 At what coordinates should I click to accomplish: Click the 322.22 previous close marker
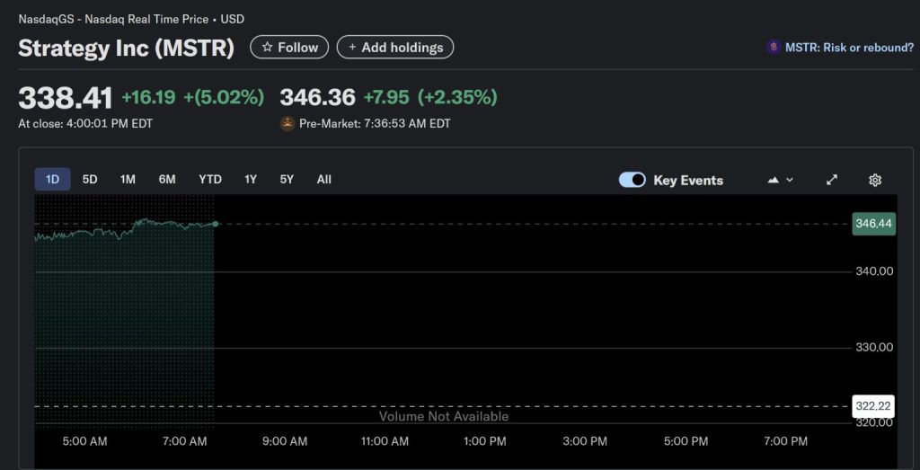point(873,406)
